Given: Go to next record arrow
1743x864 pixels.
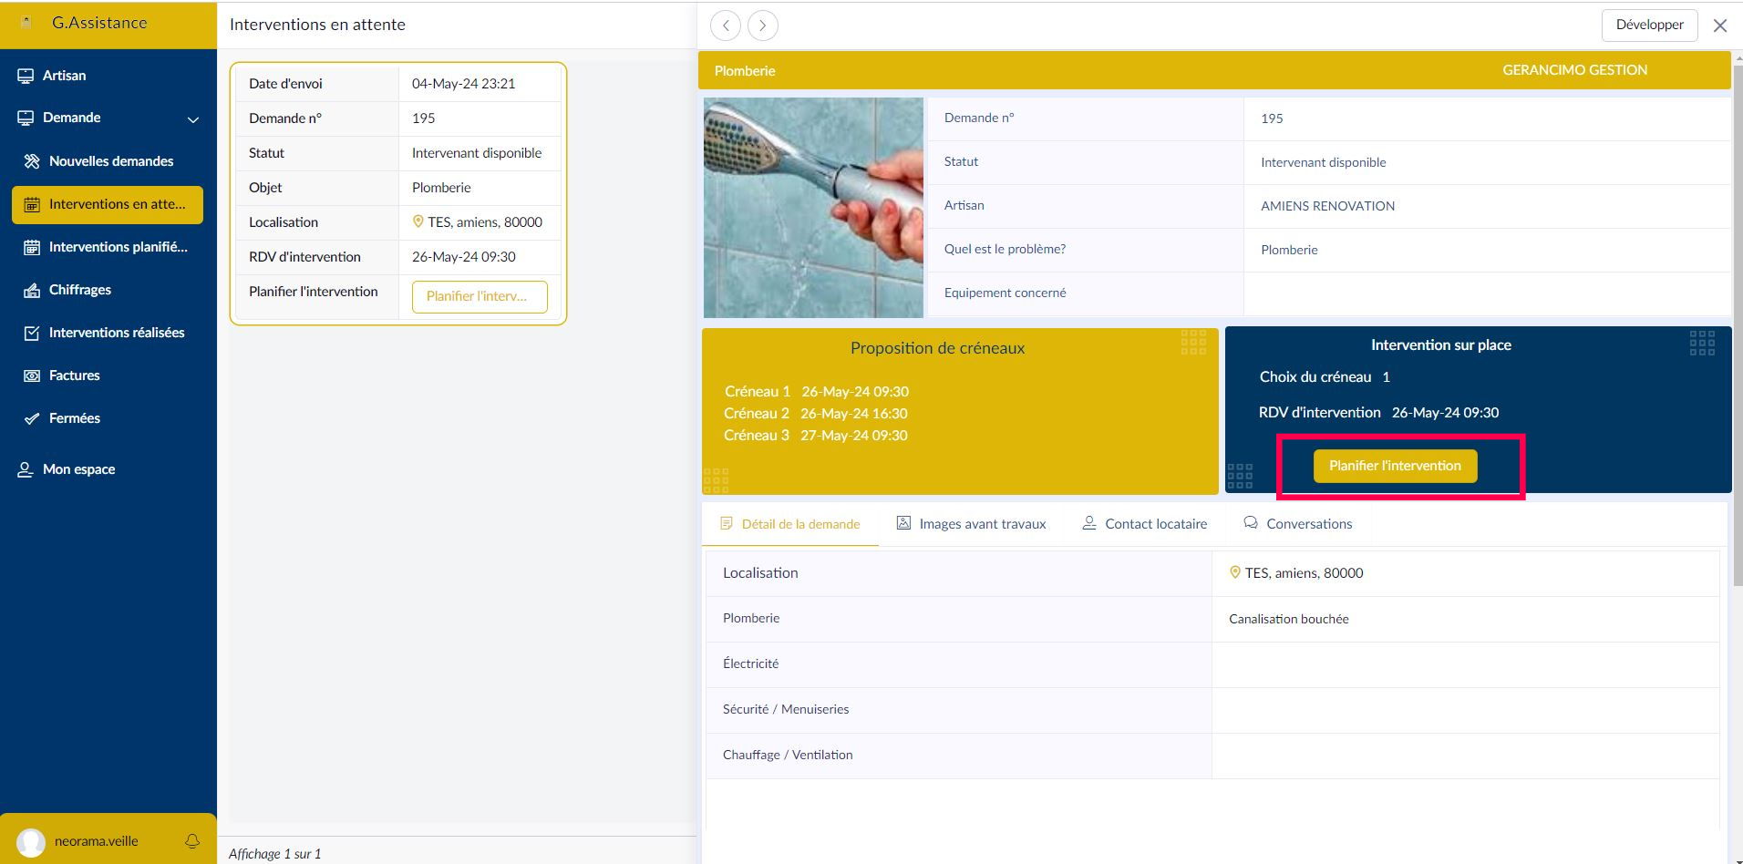Looking at the screenshot, I should tap(763, 26).
